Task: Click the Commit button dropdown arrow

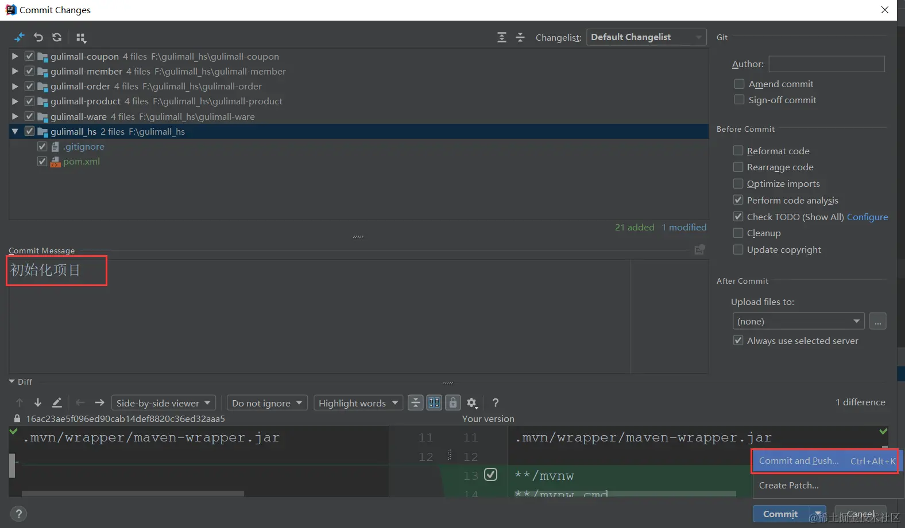Action: [818, 514]
